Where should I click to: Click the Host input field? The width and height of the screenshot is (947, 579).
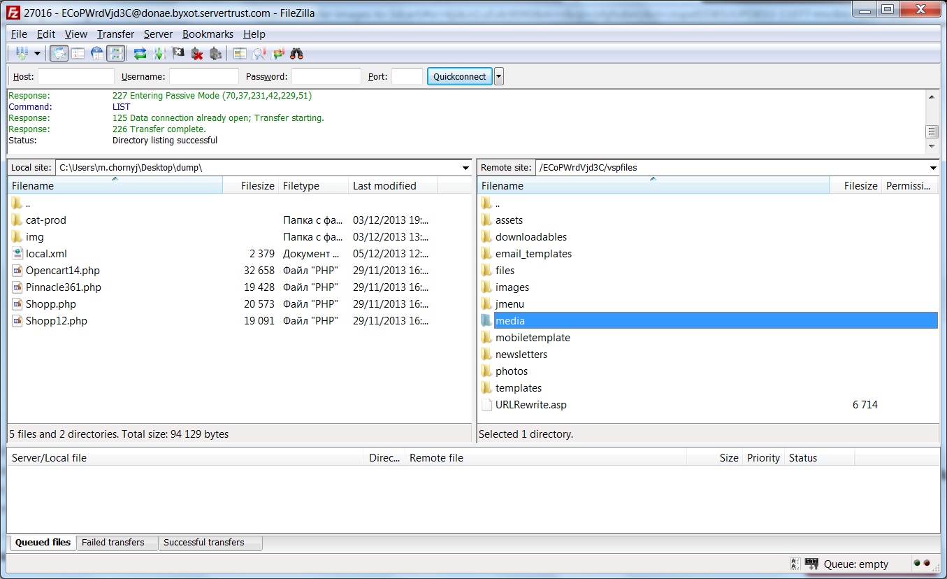point(75,76)
